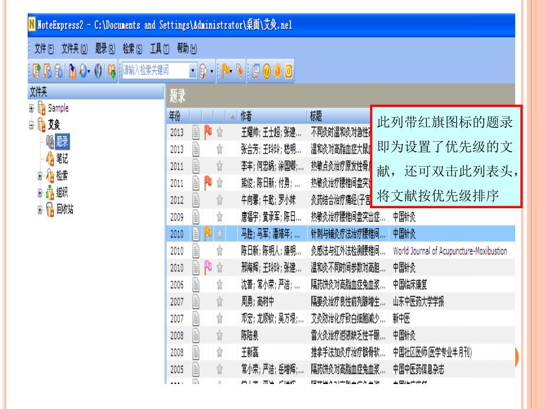Screen dimensions: 545x409
Task: Open dropdown arrow beside database search icon
Action: pos(212,72)
